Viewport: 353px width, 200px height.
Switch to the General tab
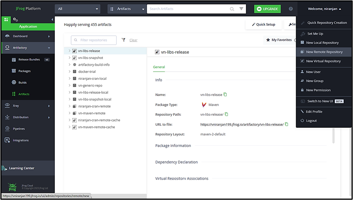pos(159,67)
